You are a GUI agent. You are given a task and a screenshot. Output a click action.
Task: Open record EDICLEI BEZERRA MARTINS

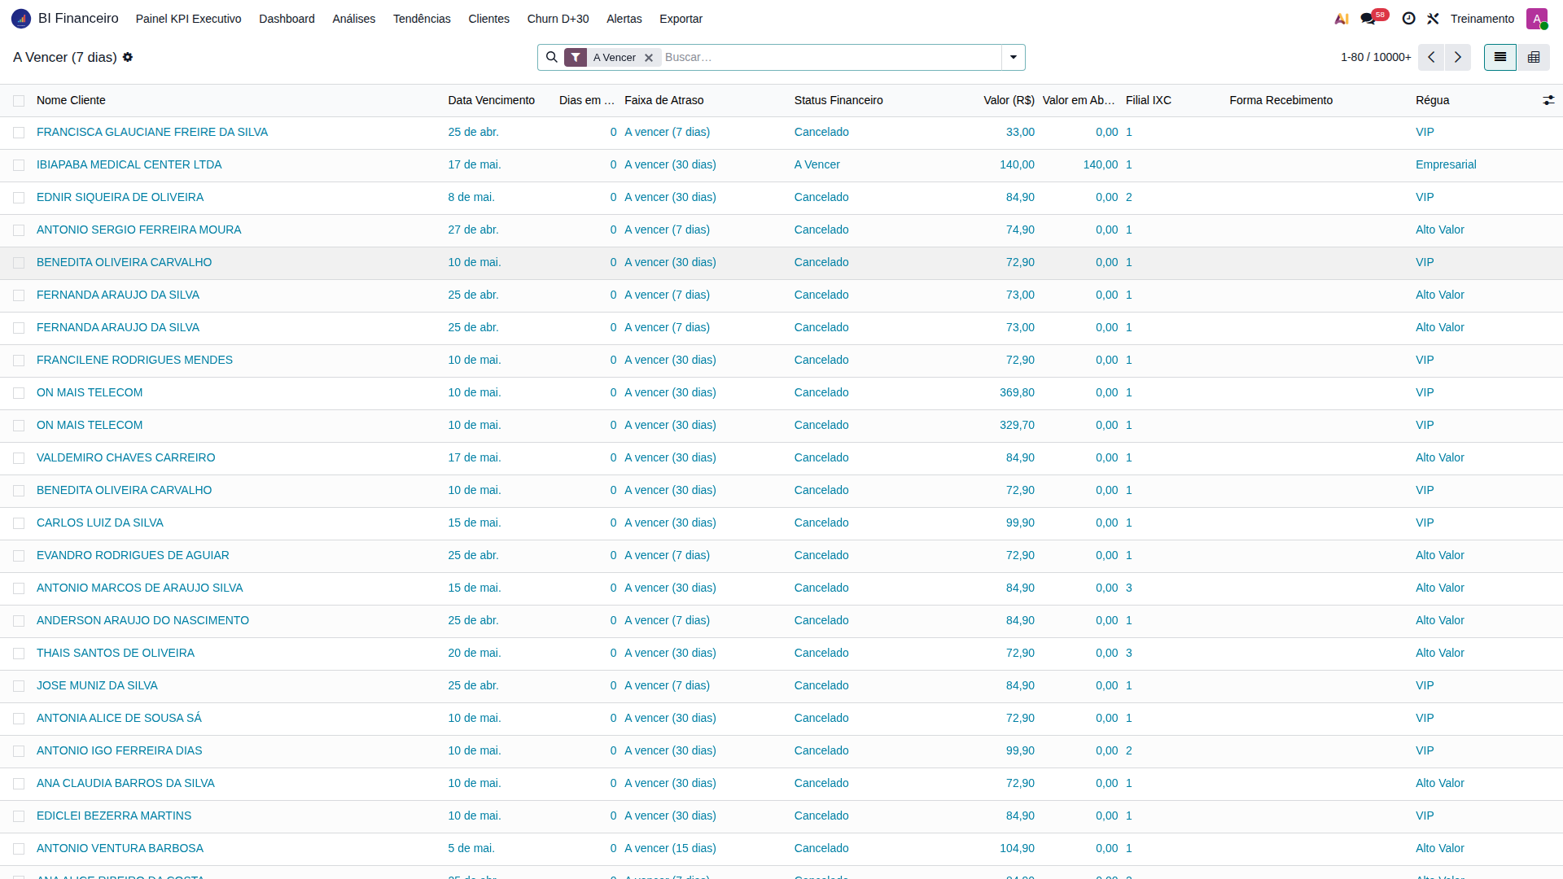click(114, 816)
